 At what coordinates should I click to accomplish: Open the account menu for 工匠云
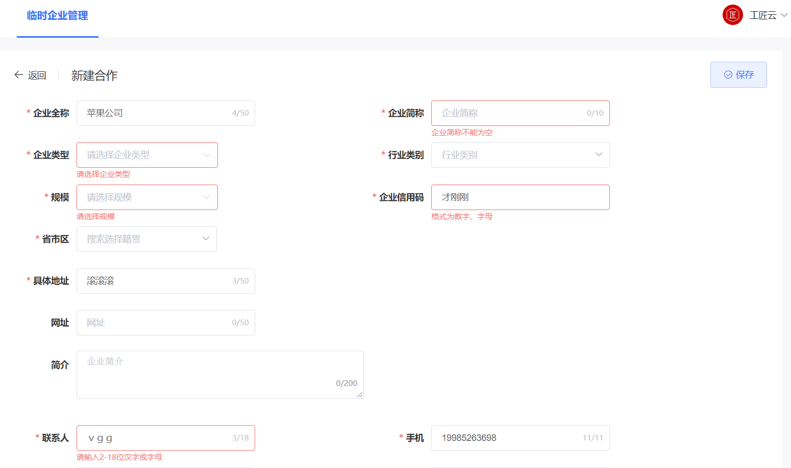point(763,15)
